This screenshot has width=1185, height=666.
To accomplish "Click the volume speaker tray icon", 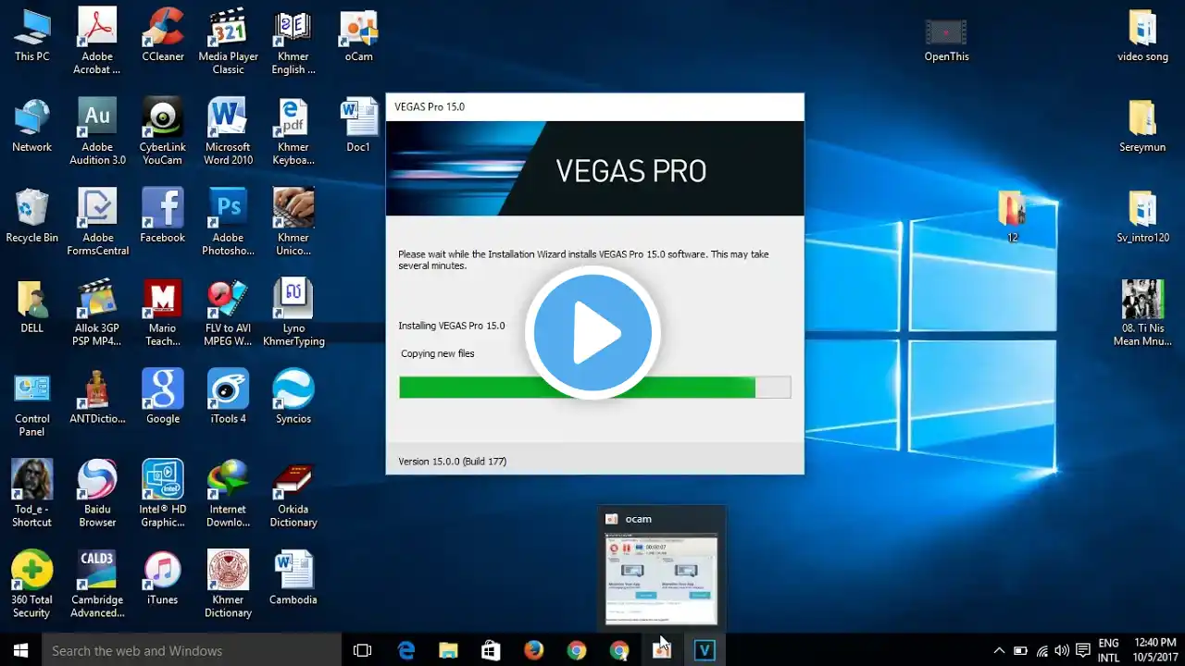I will (x=1062, y=650).
